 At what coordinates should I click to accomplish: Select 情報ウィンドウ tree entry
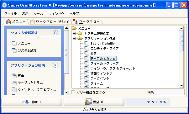click(101, 73)
